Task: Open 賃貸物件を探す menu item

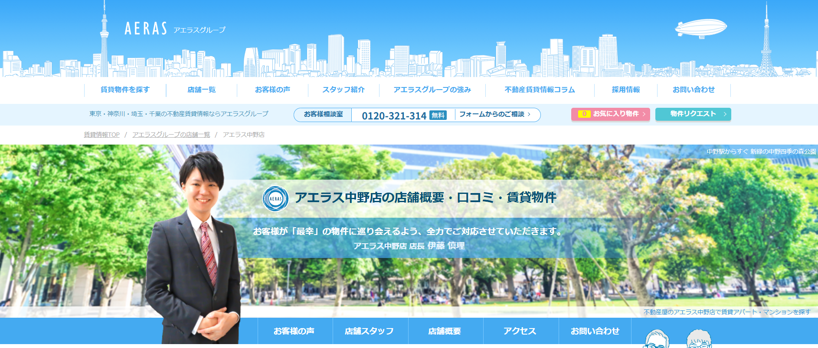Action: pyautogui.click(x=125, y=90)
